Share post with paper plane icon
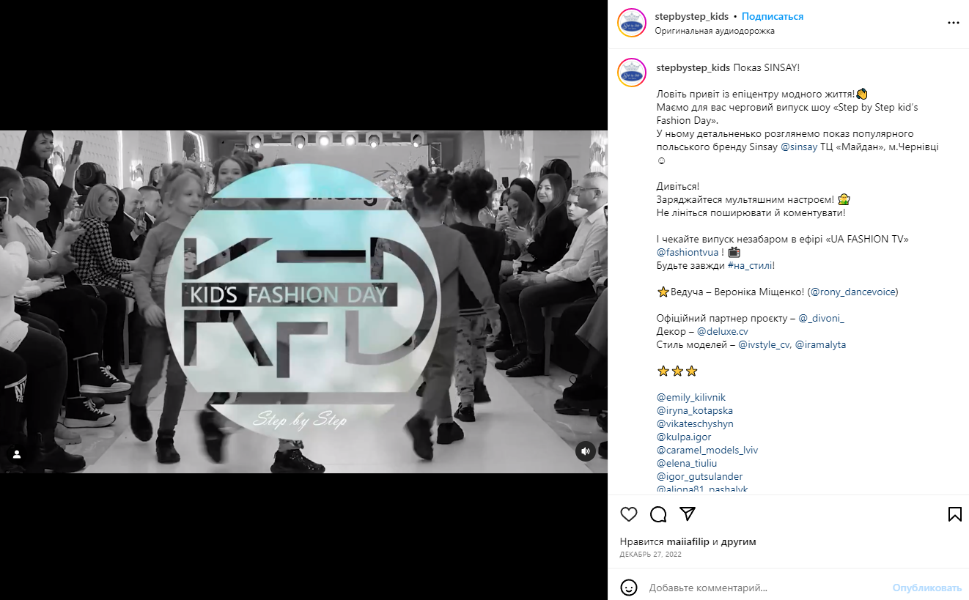Image resolution: width=969 pixels, height=600 pixels. [x=687, y=514]
